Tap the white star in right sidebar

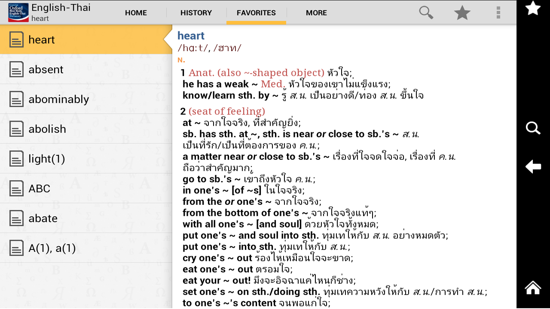[533, 8]
